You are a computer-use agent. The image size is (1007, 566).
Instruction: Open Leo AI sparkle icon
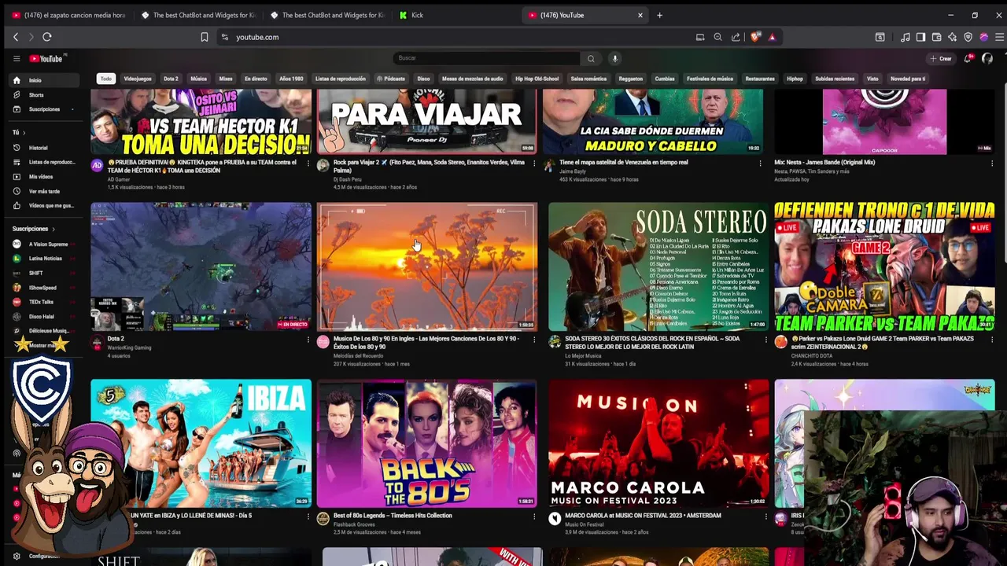tap(952, 37)
